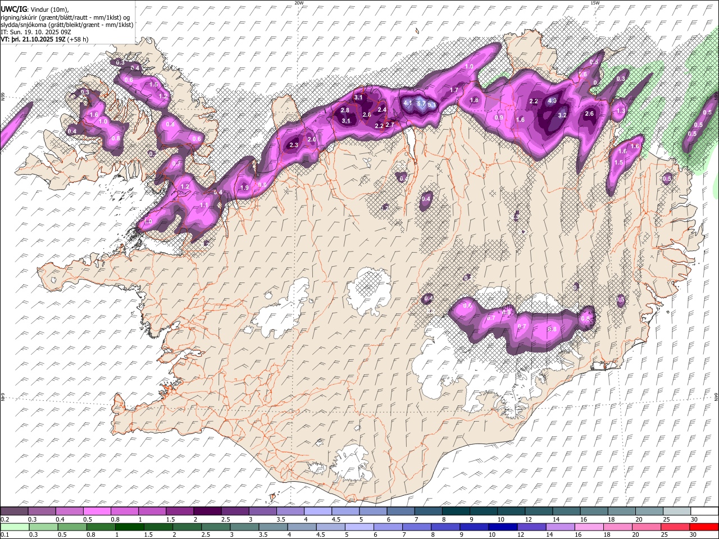Pick lower scale deep blue swatch between 10 and 12
Viewport: 719px width, 539px height.
(503, 527)
